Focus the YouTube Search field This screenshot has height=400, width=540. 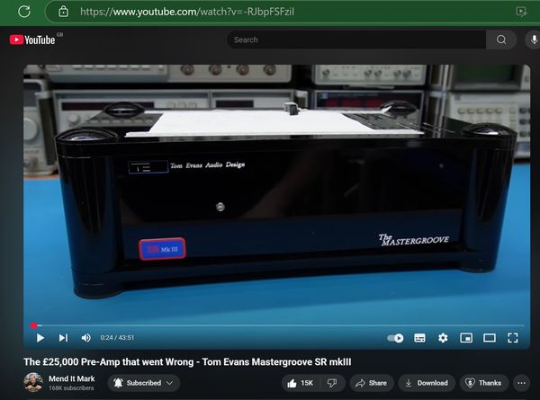pos(356,40)
